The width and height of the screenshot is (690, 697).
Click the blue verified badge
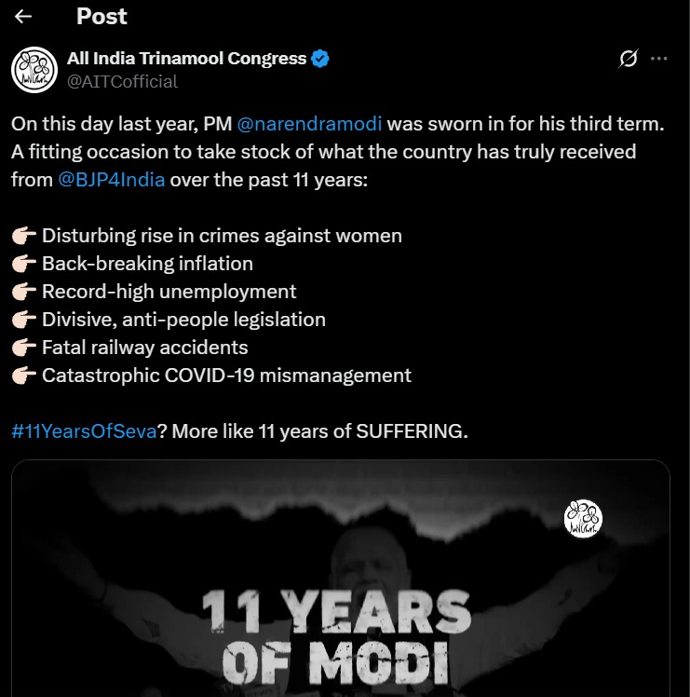pyautogui.click(x=320, y=59)
